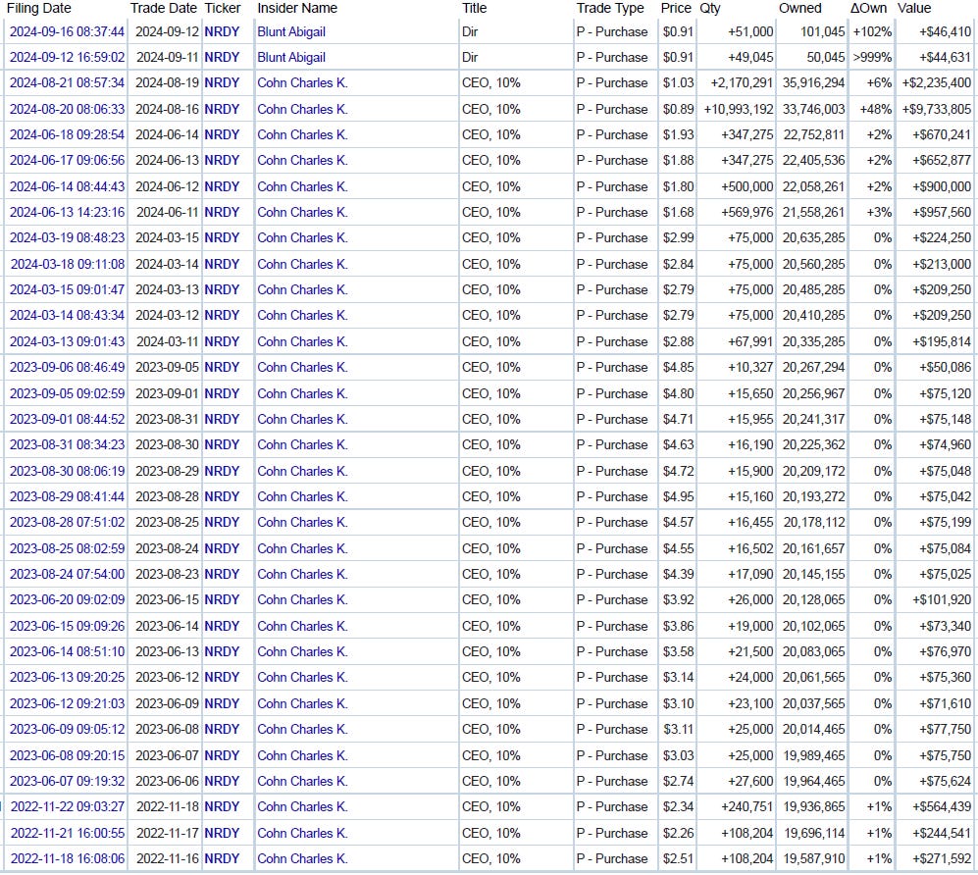
Task: Open filing dated 2023-08-29 08:41:44
Action: tap(67, 496)
